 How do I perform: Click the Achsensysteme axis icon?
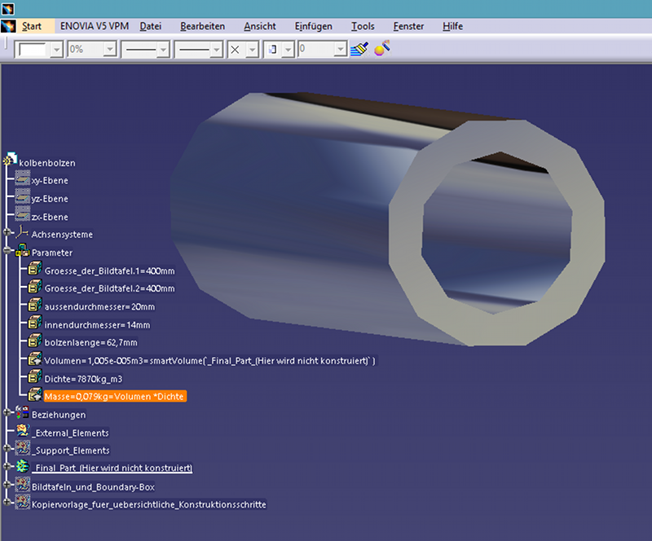[23, 235]
